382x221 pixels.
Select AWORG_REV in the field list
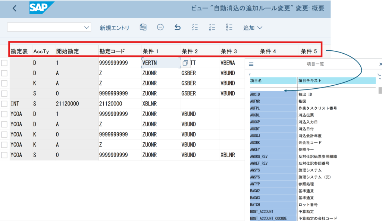click(x=273, y=157)
